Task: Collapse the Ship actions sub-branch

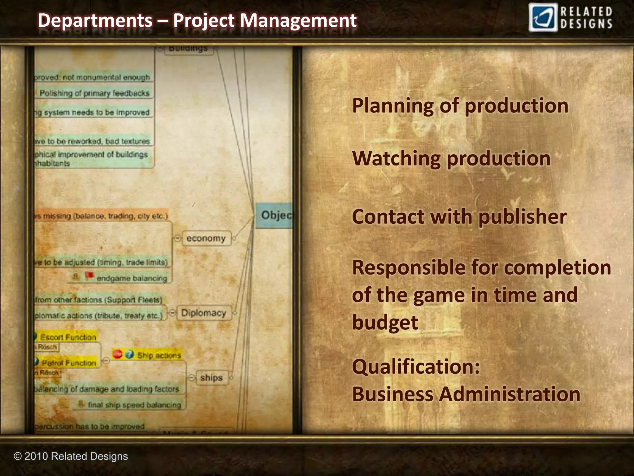Action: pos(106,361)
